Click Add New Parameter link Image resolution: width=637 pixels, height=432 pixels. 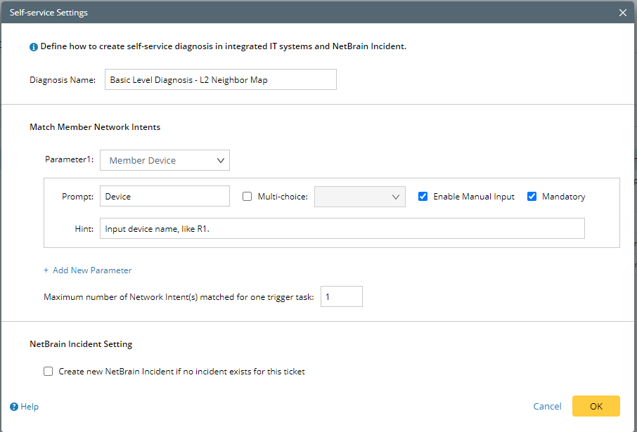tap(88, 270)
